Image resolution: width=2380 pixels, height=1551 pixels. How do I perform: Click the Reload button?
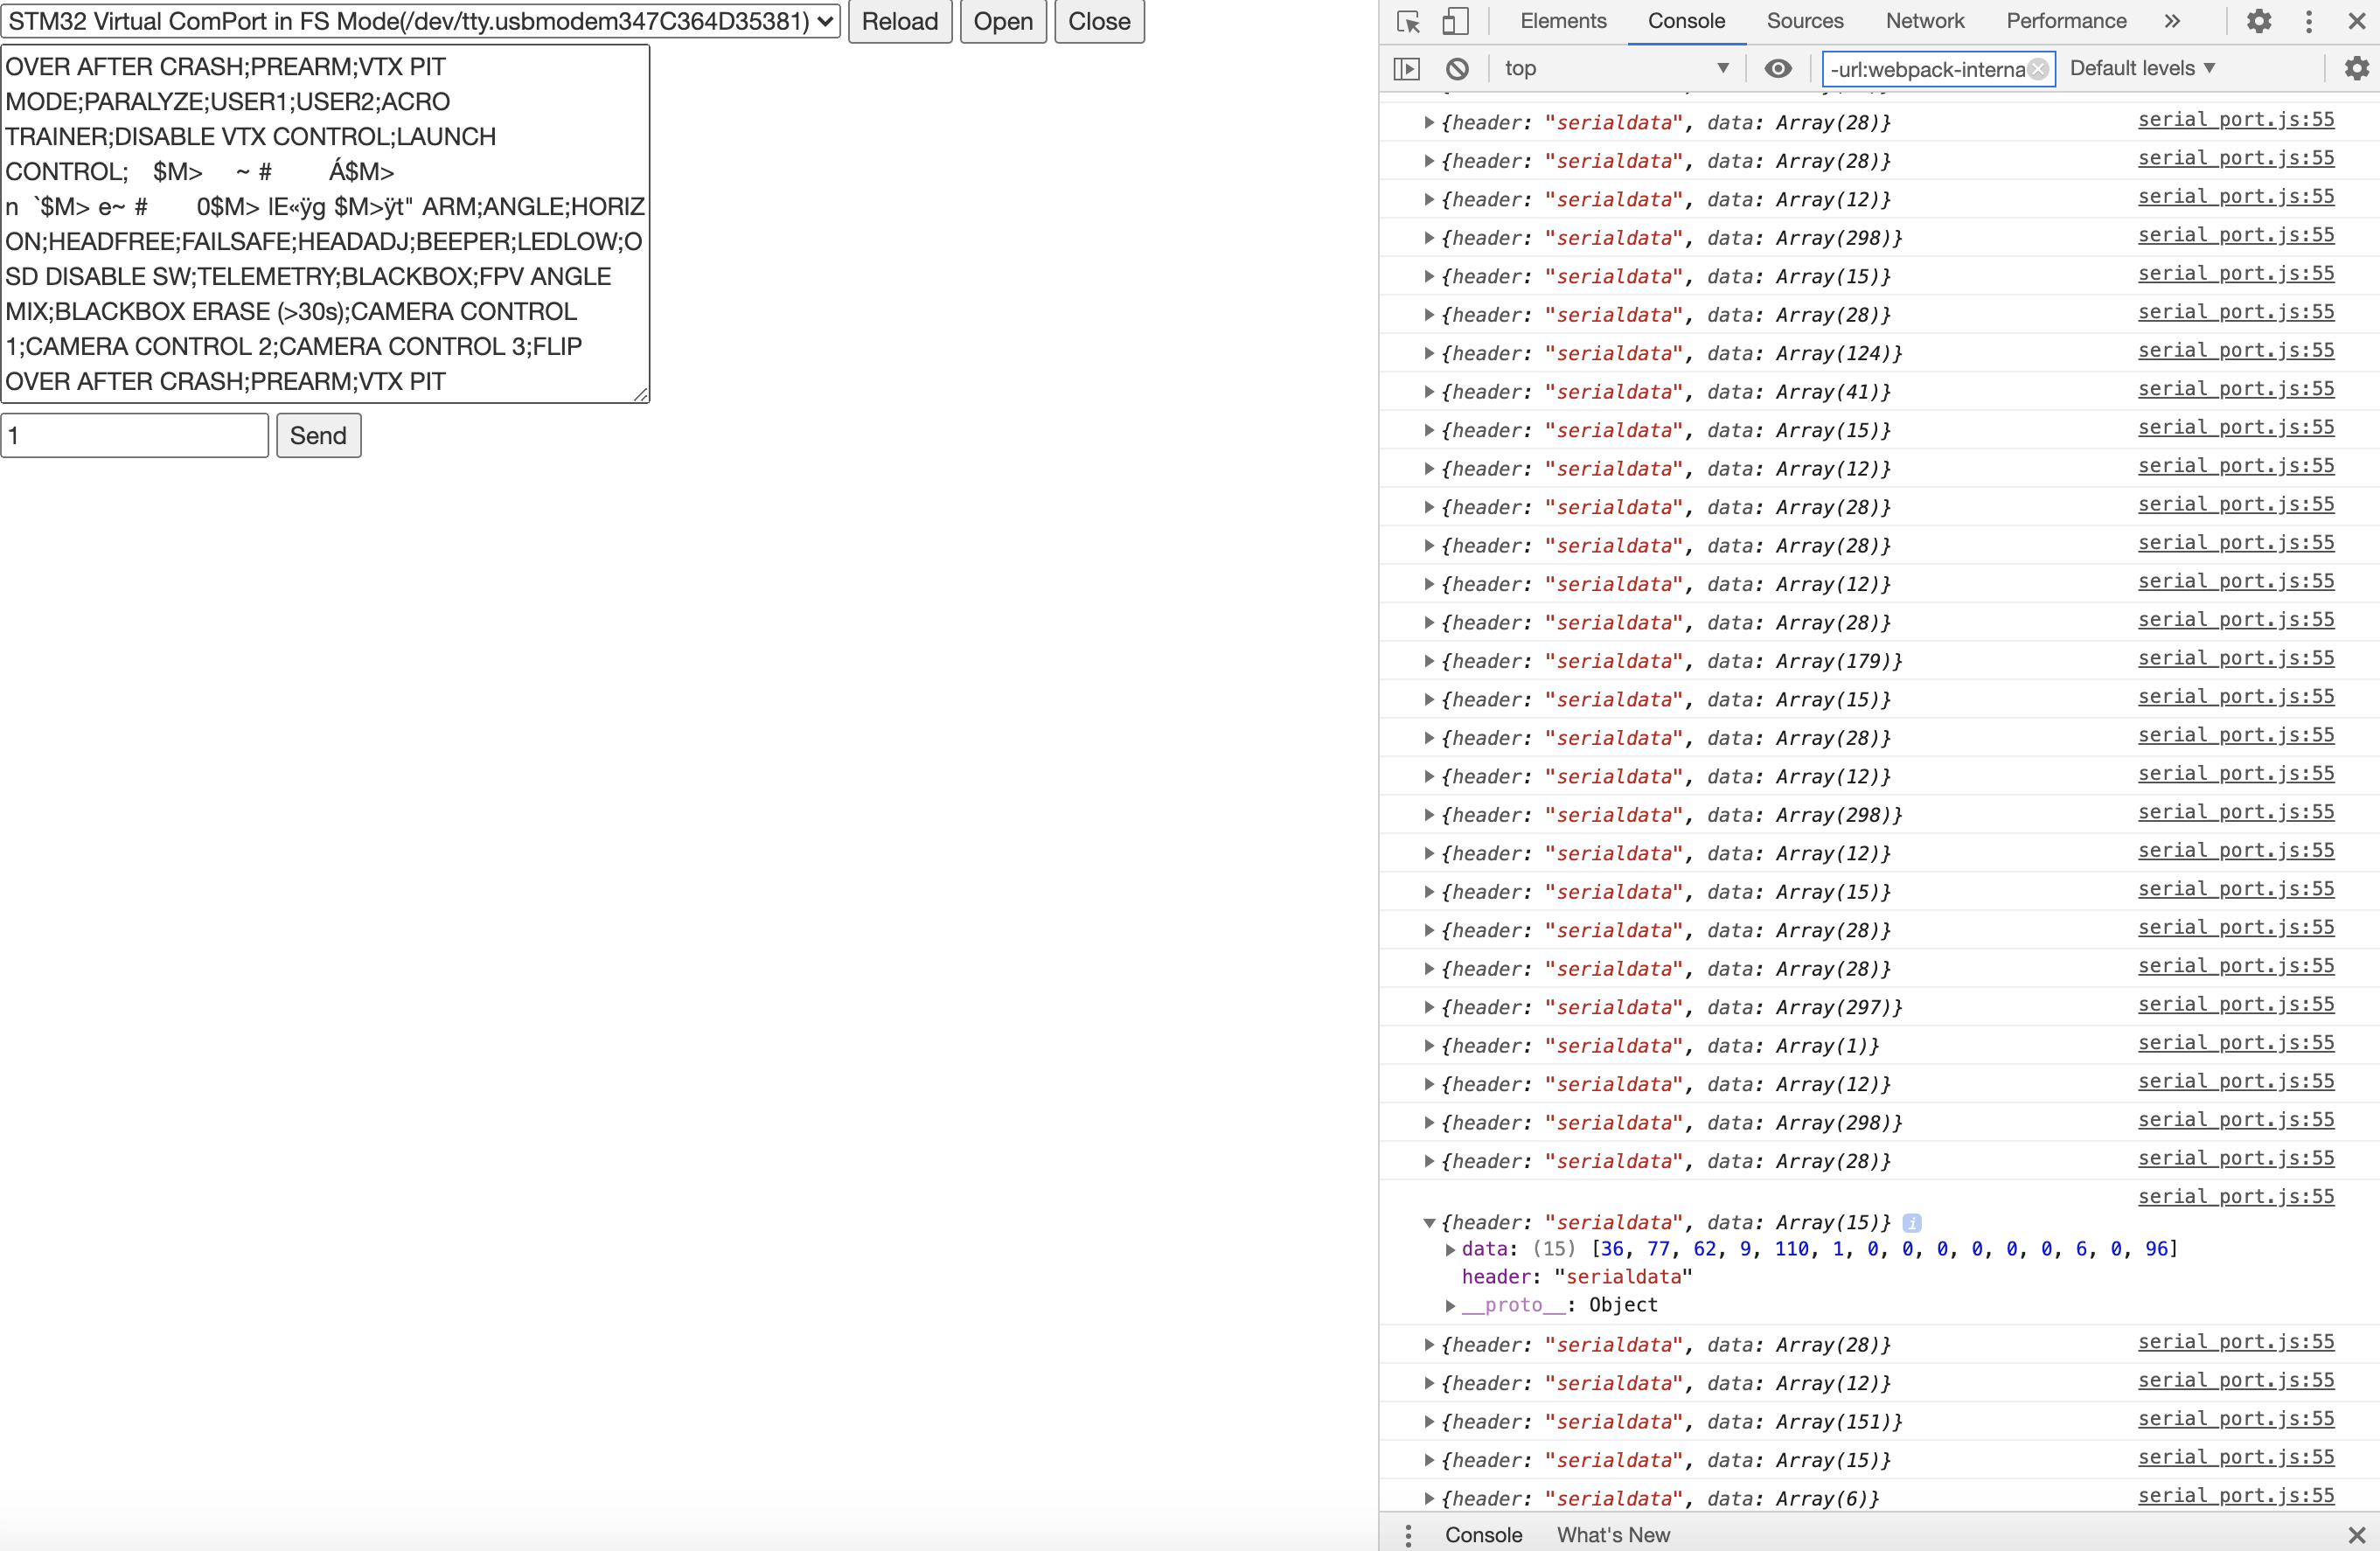(x=899, y=21)
